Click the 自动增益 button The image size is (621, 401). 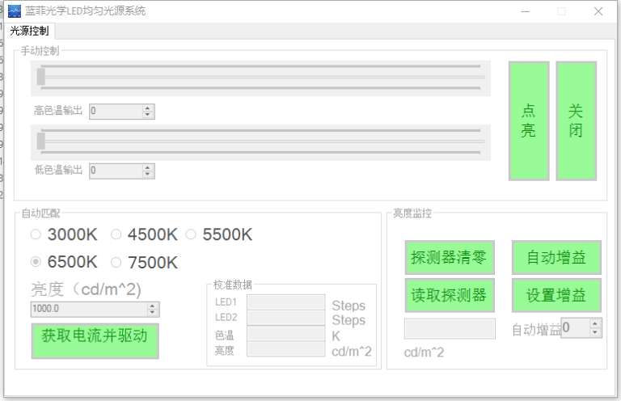pyautogui.click(x=556, y=257)
